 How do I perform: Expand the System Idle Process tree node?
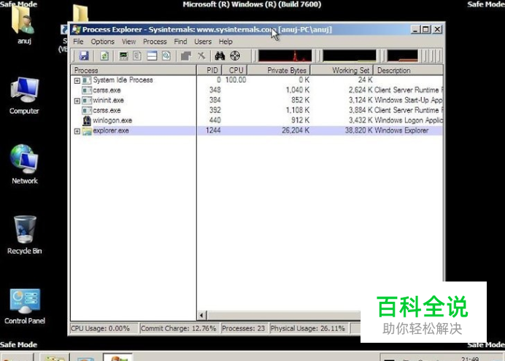pyautogui.click(x=77, y=80)
